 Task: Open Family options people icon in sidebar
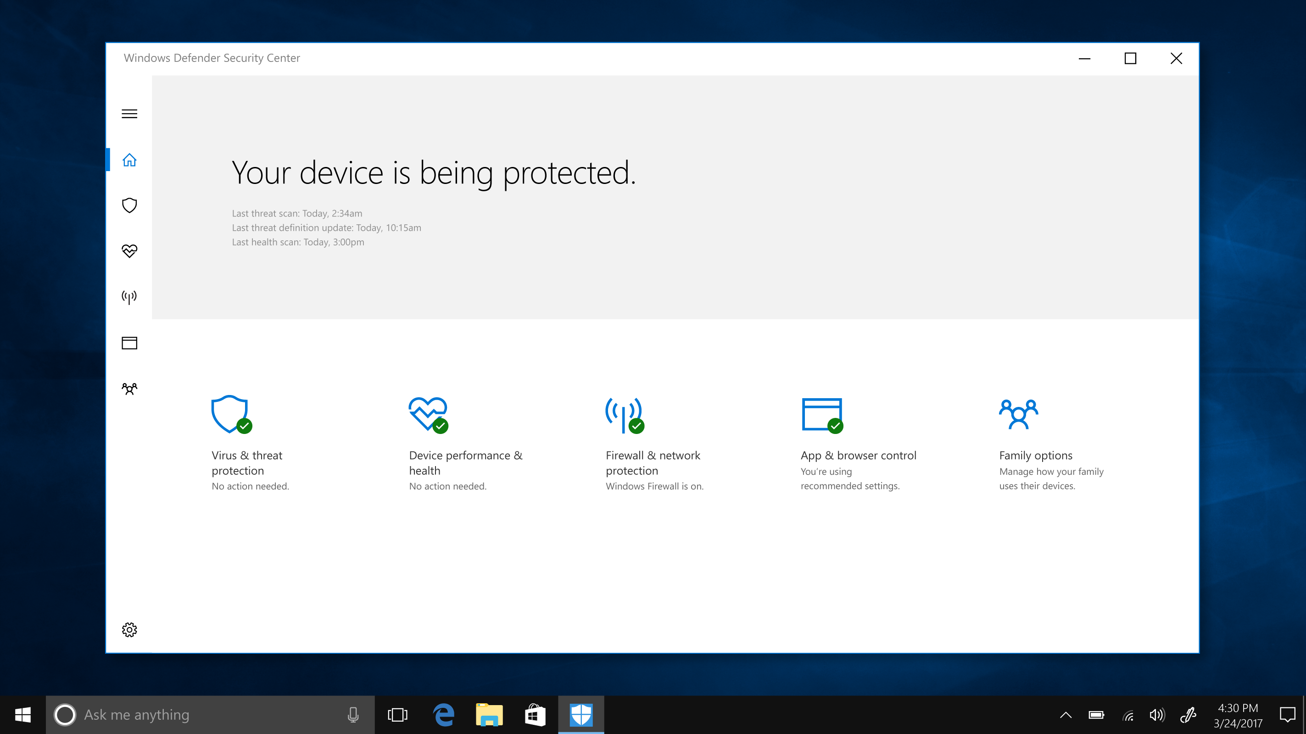click(129, 389)
